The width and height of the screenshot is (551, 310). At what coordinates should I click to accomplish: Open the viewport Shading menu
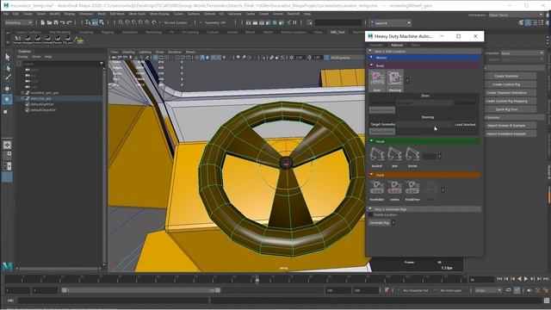[128, 52]
